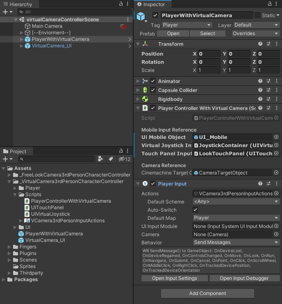
Task: Disable the Animator component checkbox
Action: coord(153,81)
